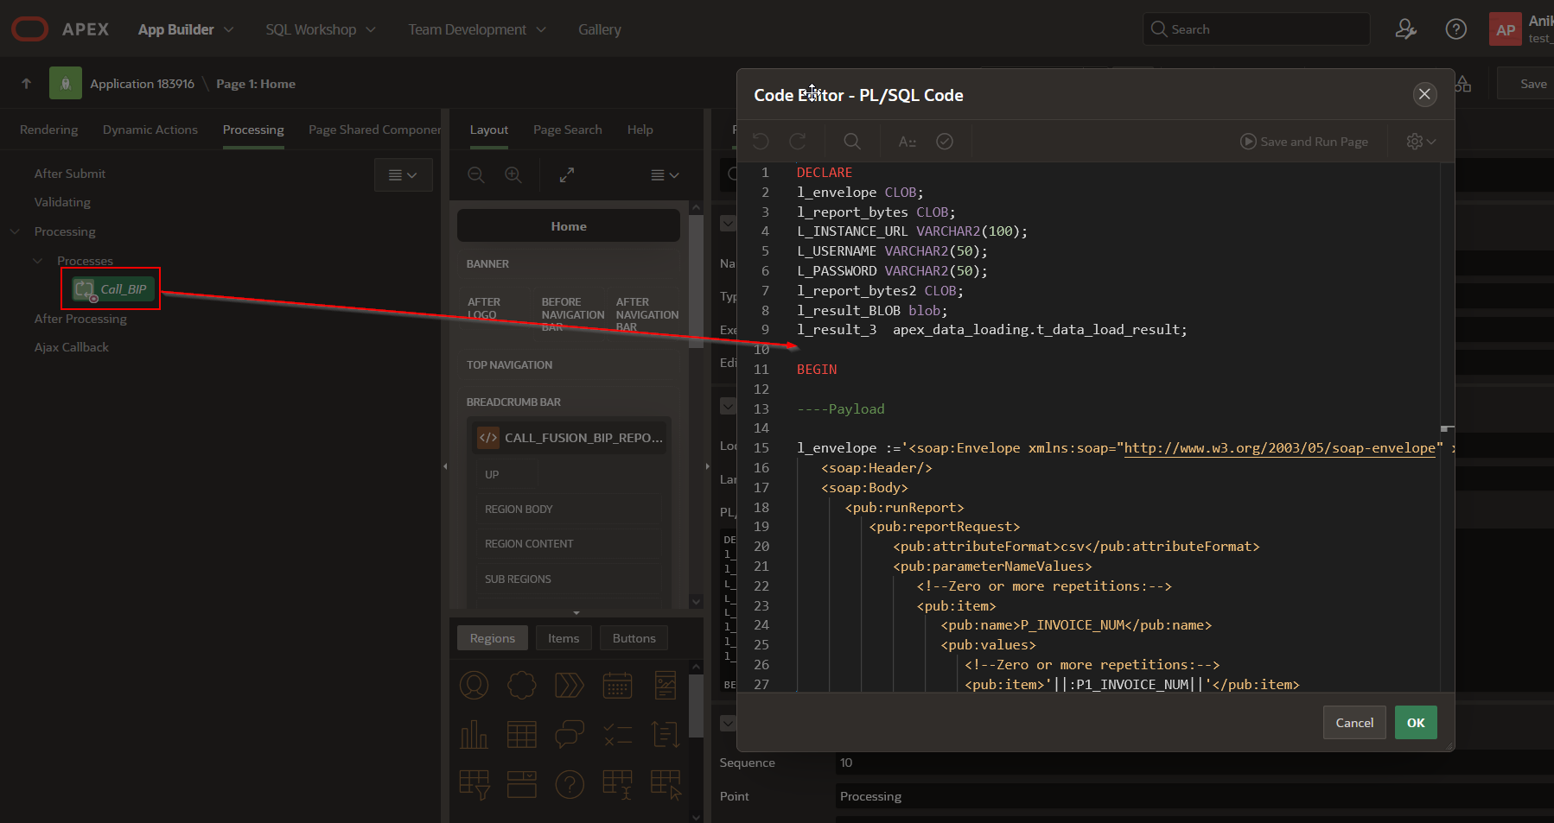Pick the faceted search filter icon
Viewport: 1554px width, 823px height.
click(474, 784)
